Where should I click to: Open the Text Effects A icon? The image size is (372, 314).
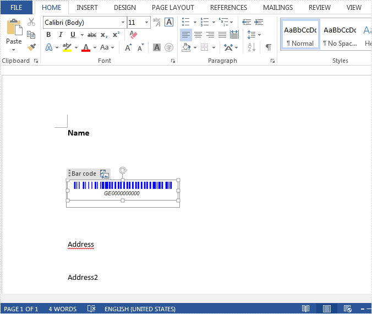tap(49, 47)
